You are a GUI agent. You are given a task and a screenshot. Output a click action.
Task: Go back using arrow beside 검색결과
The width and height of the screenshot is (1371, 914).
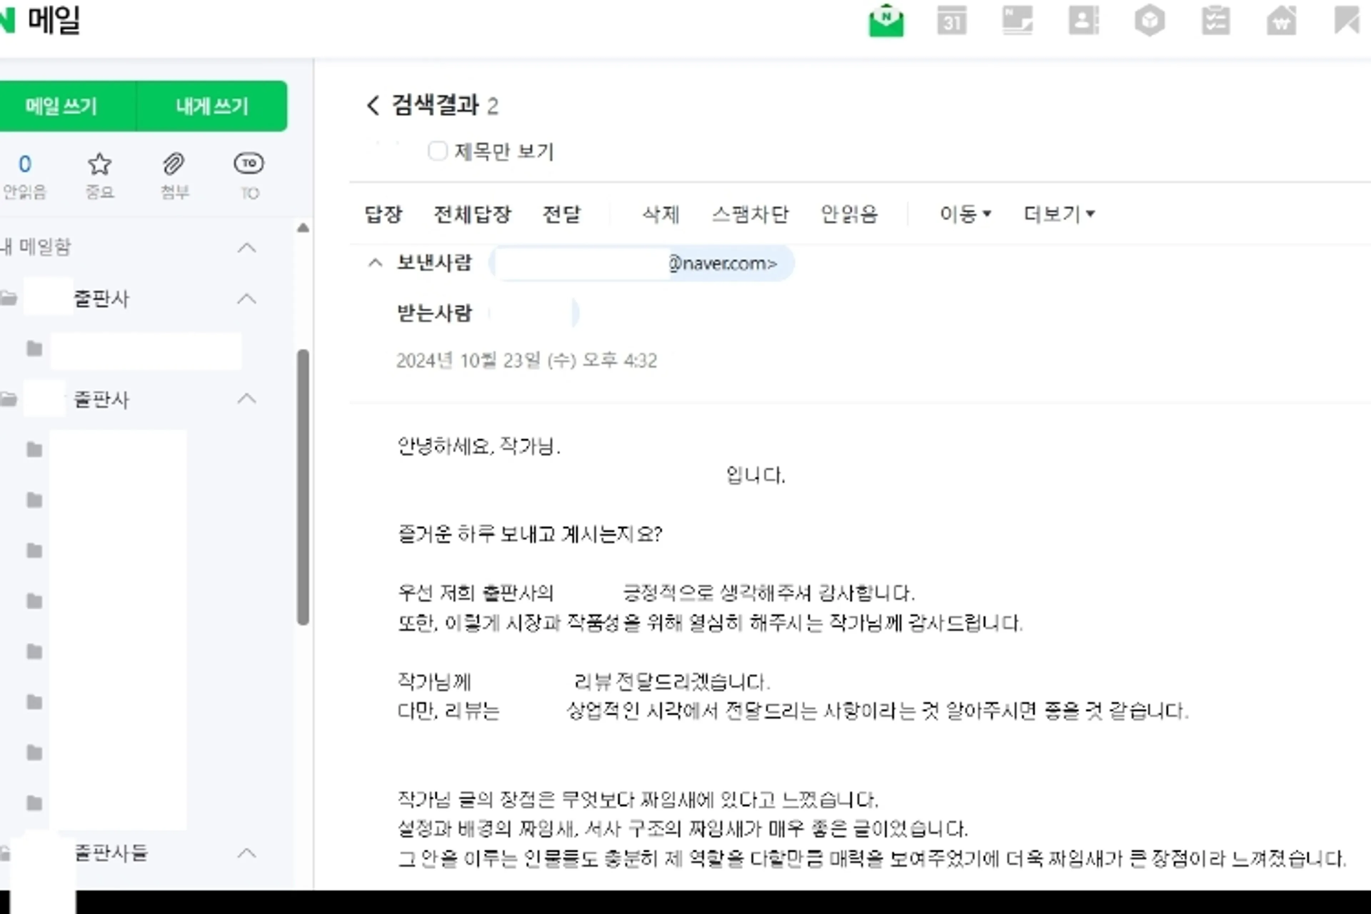(373, 106)
